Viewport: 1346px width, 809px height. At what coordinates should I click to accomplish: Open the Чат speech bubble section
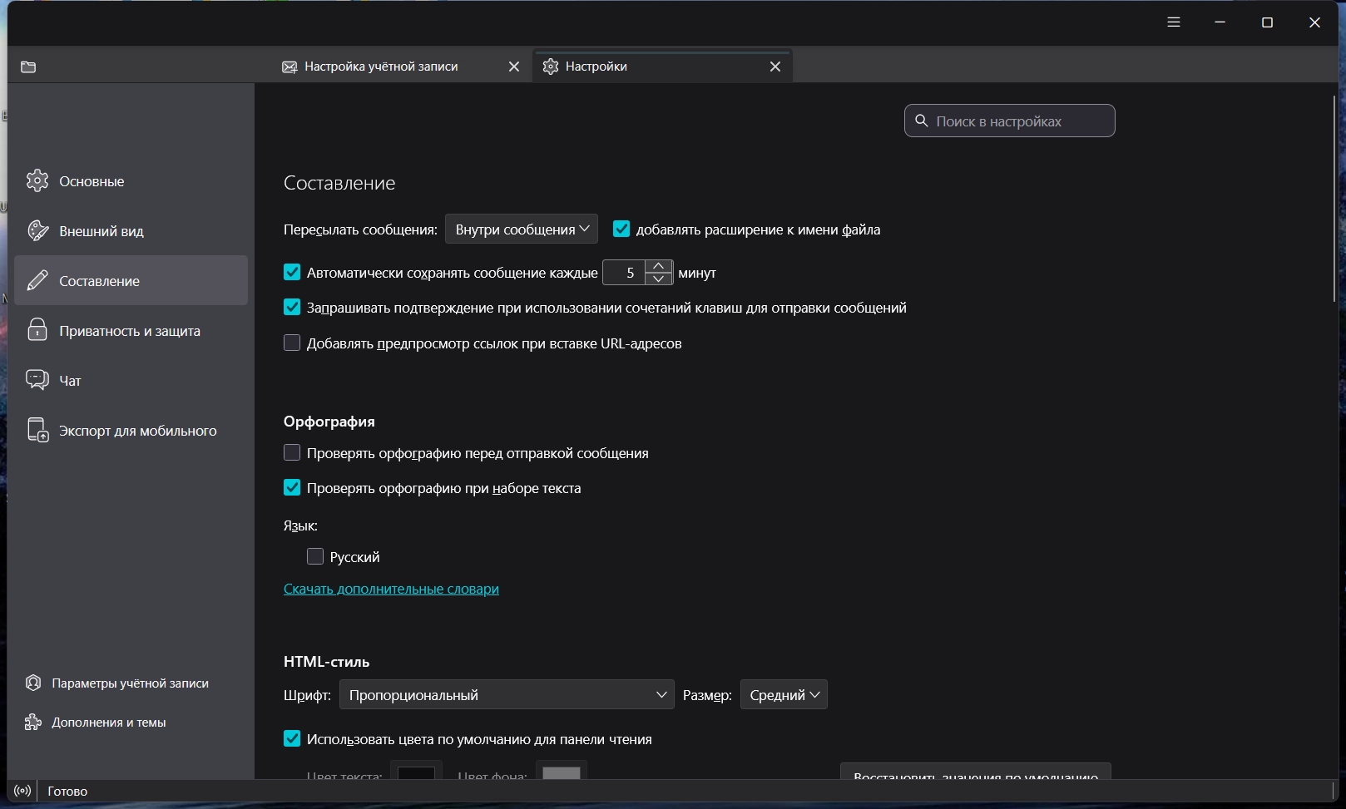click(37, 380)
